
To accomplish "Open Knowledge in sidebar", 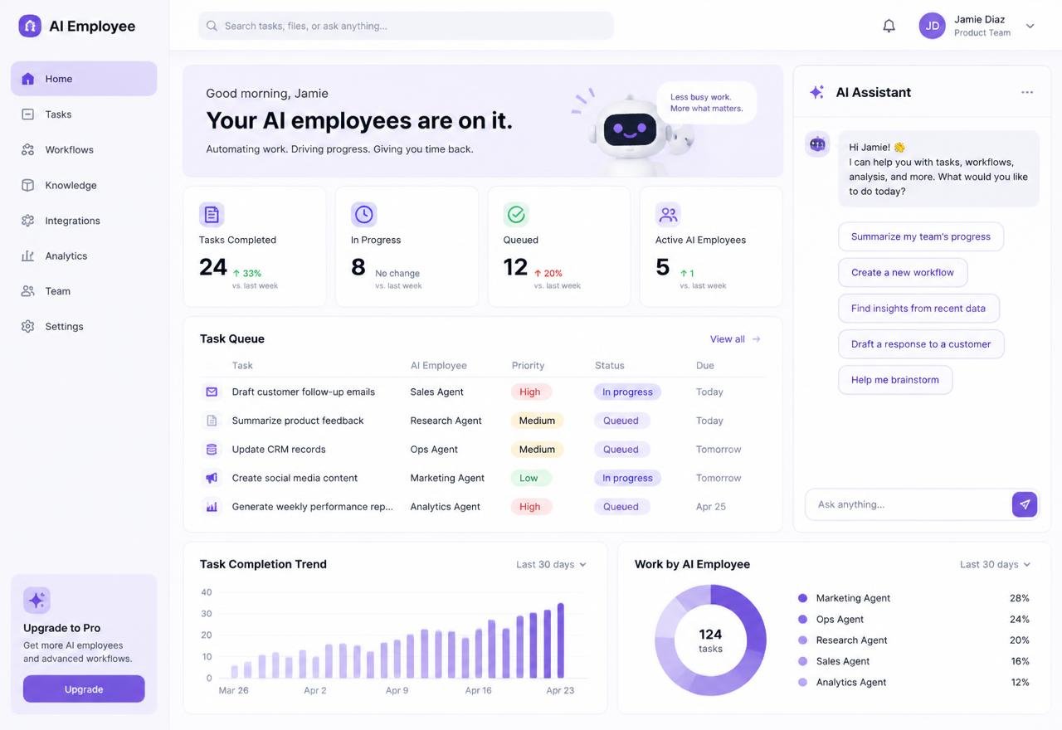I will click(84, 185).
